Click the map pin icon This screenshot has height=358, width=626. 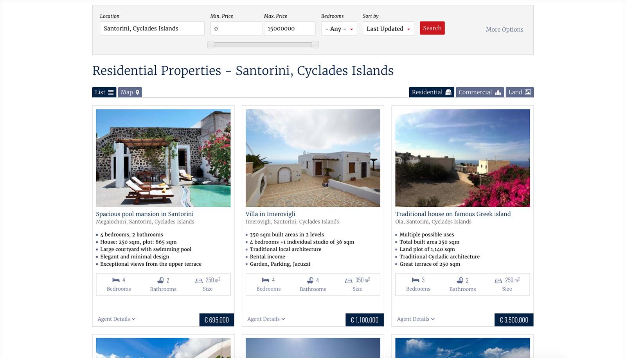coord(137,92)
